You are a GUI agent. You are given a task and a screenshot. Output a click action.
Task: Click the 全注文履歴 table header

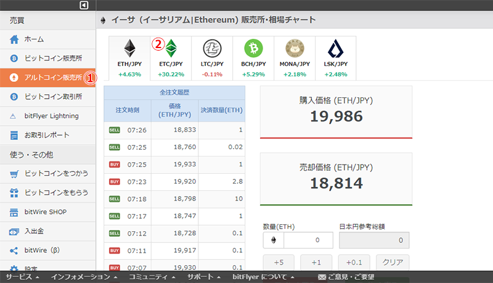click(x=174, y=92)
